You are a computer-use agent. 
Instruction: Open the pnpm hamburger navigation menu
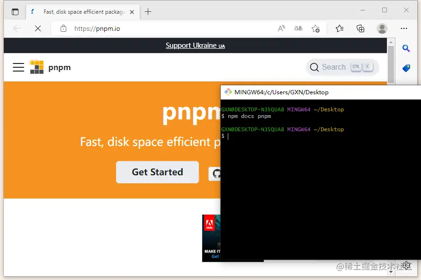18,67
